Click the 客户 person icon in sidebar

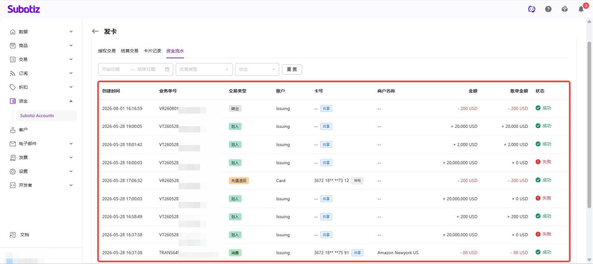13,130
